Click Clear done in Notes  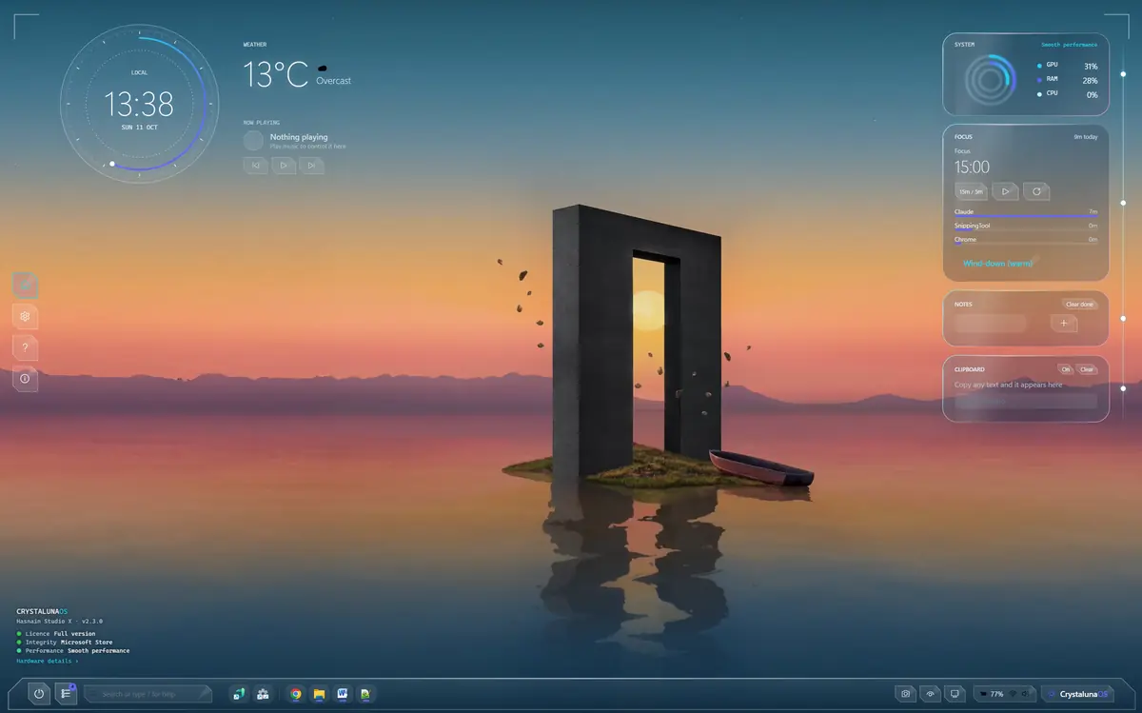pyautogui.click(x=1079, y=305)
